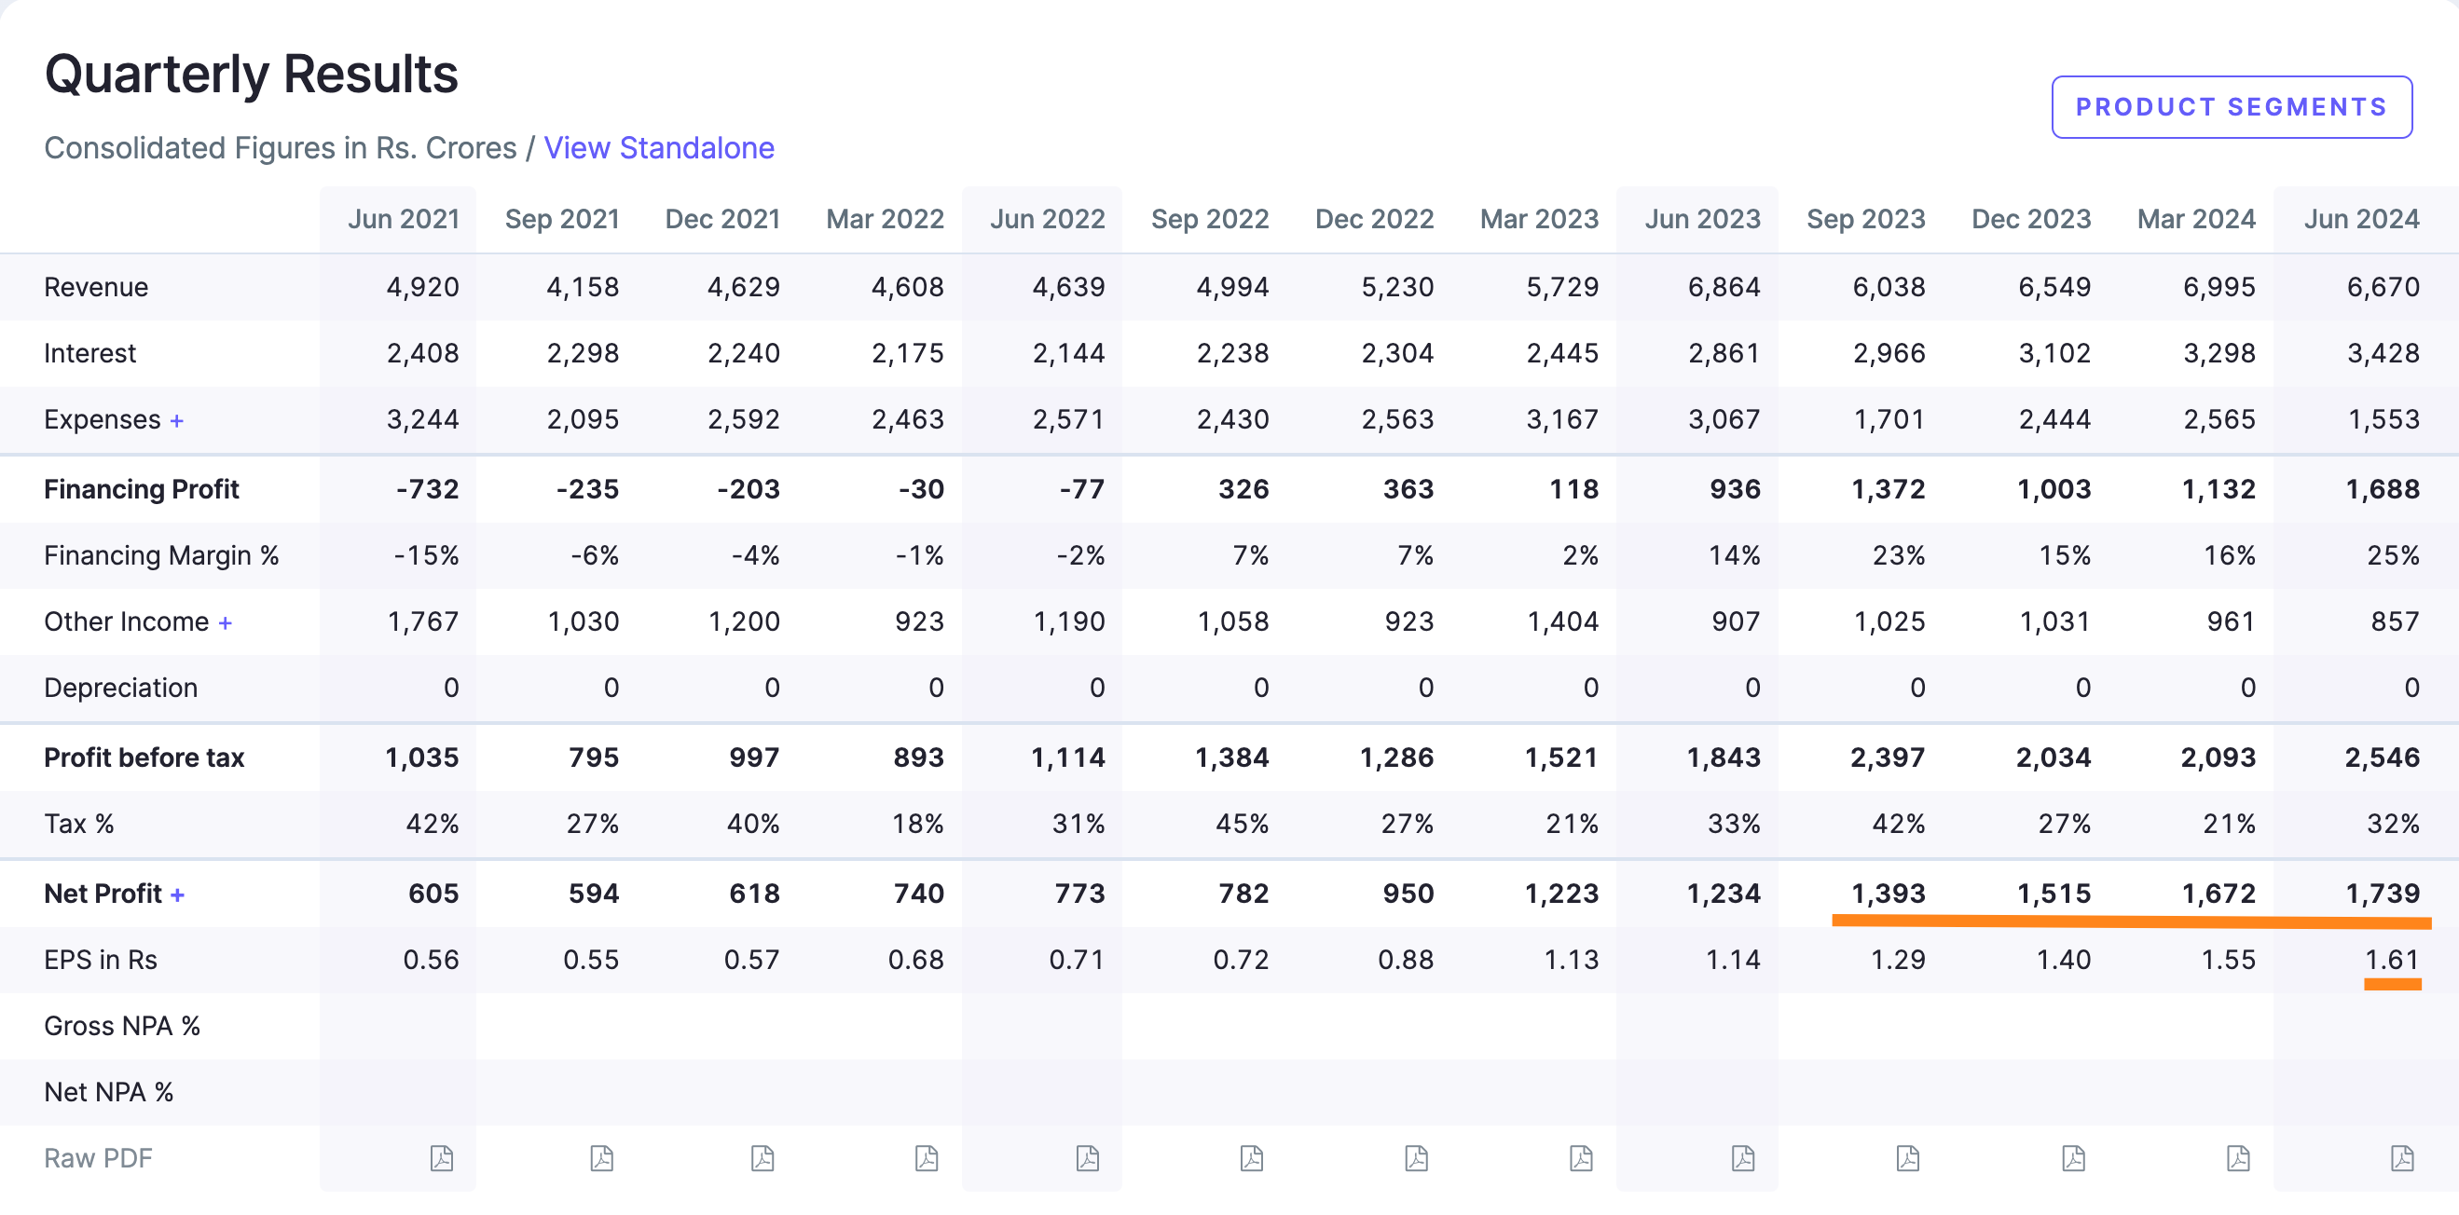Expand the Other Income row details
This screenshot has height=1215, width=2459.
[x=226, y=622]
